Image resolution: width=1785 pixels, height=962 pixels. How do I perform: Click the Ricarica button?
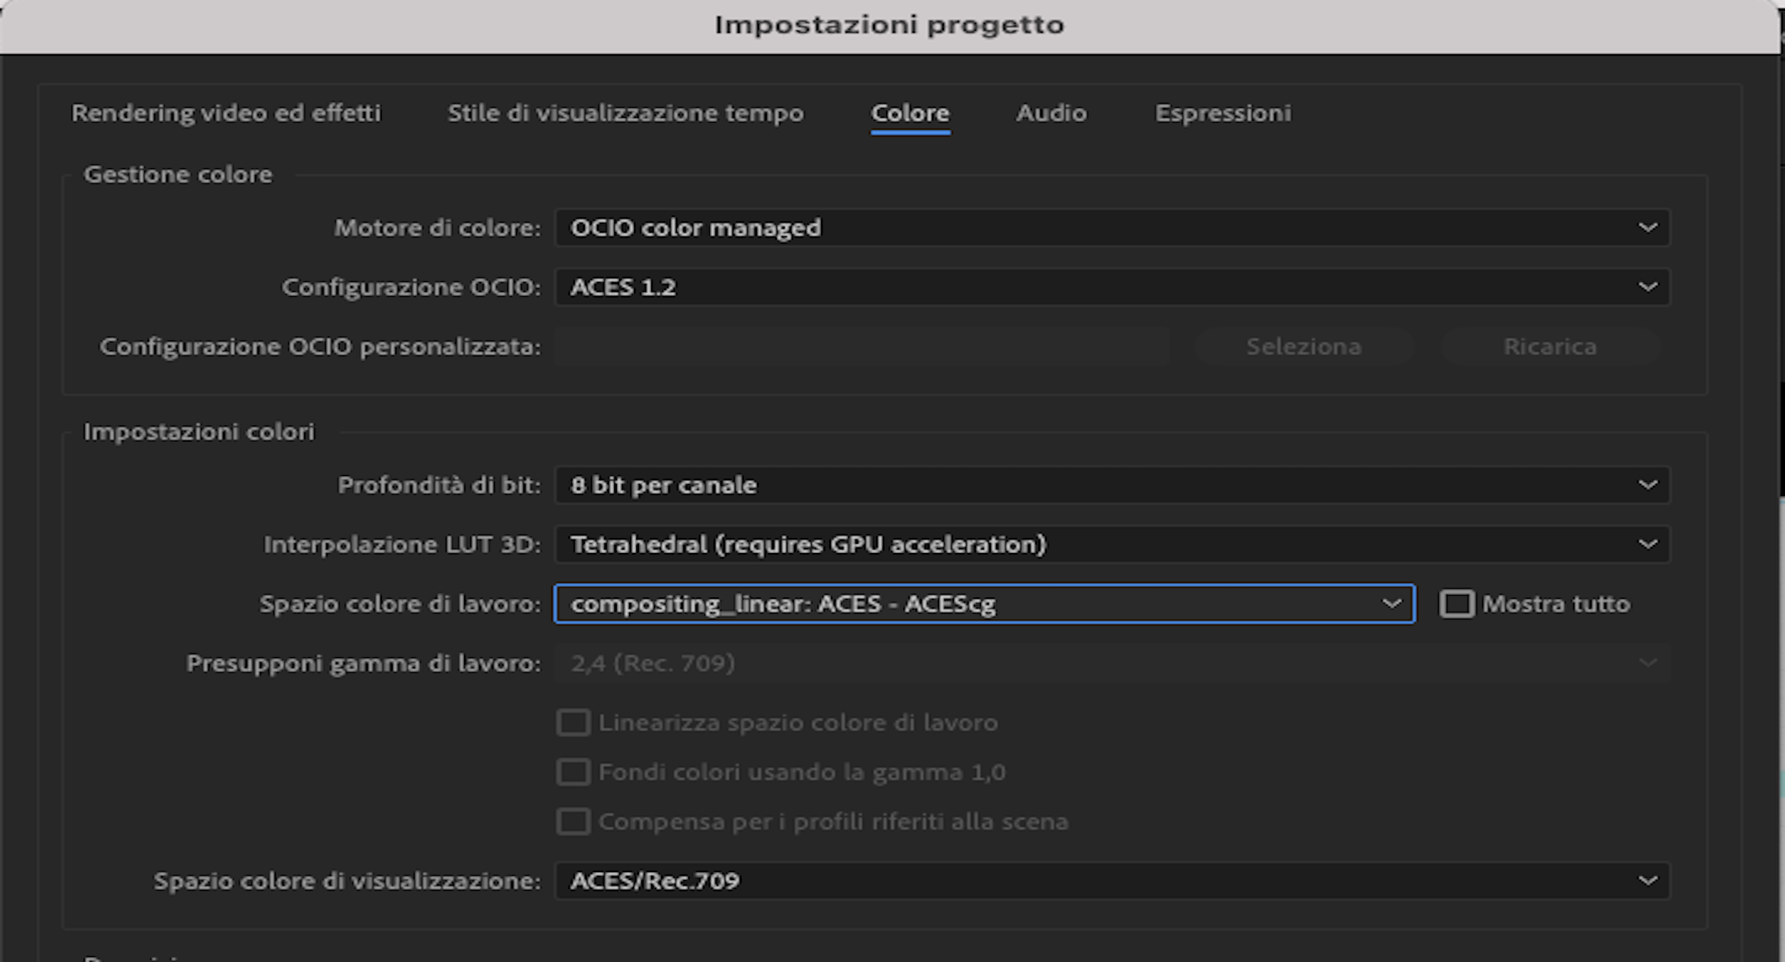coord(1549,346)
